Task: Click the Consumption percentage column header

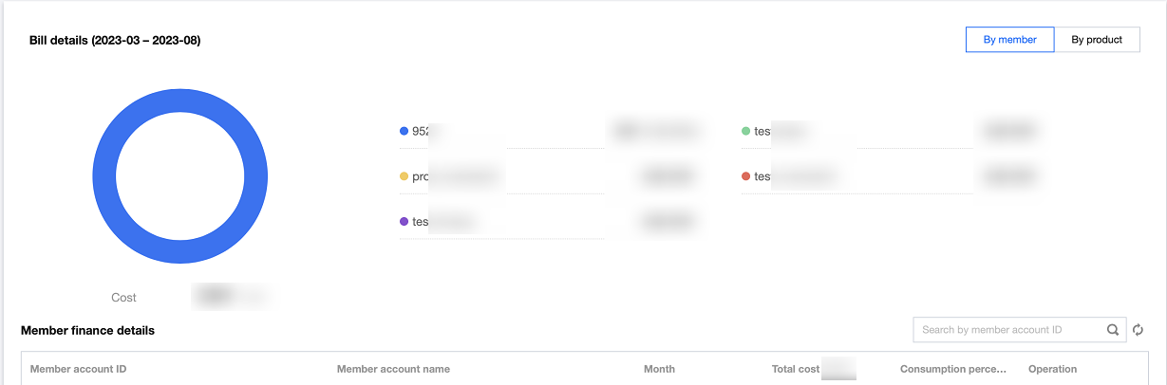Action: [953, 369]
